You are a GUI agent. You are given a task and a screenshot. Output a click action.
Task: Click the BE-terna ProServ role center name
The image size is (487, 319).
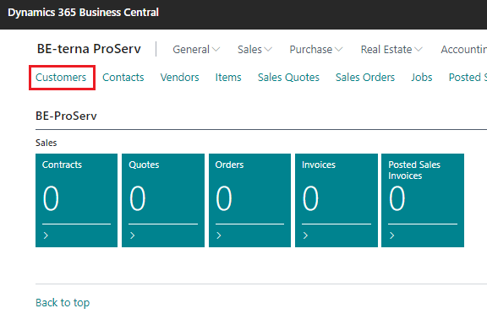tap(89, 49)
